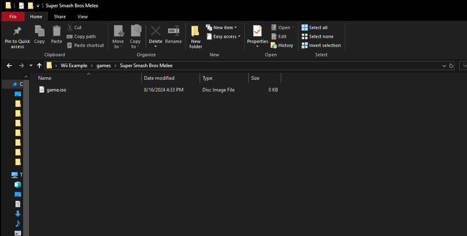Switch to the Home tab

(x=36, y=17)
